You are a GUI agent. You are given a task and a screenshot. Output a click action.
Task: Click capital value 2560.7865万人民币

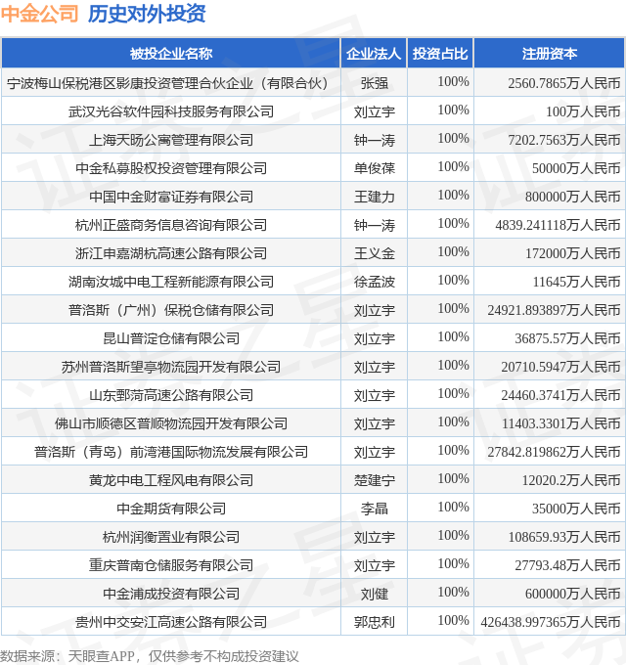tap(564, 83)
